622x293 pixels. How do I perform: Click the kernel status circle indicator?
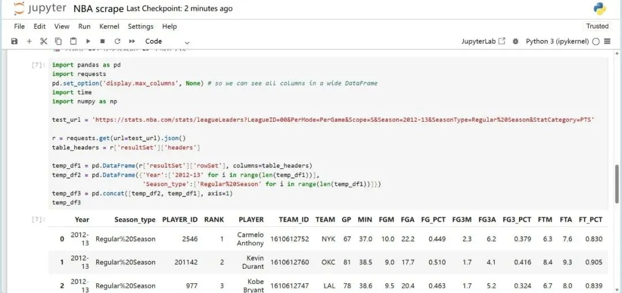pyautogui.click(x=596, y=41)
